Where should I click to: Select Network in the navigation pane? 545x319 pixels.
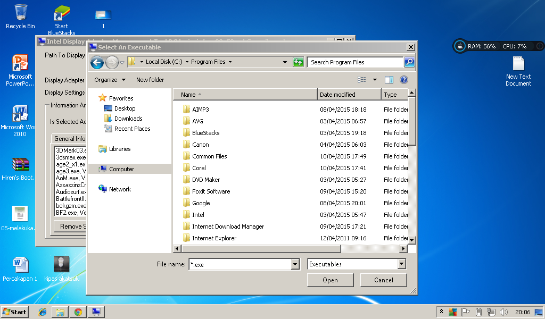click(115, 189)
